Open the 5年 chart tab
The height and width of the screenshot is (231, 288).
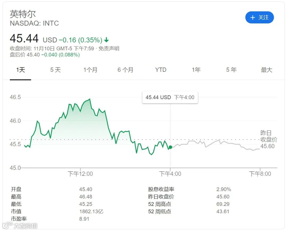tap(231, 70)
